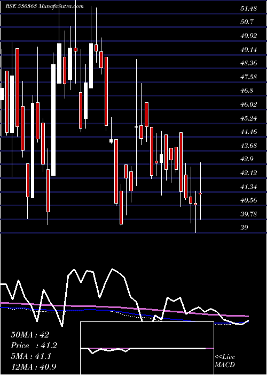
Task: Click the 45.24 price axis label
Action: tap(249, 118)
